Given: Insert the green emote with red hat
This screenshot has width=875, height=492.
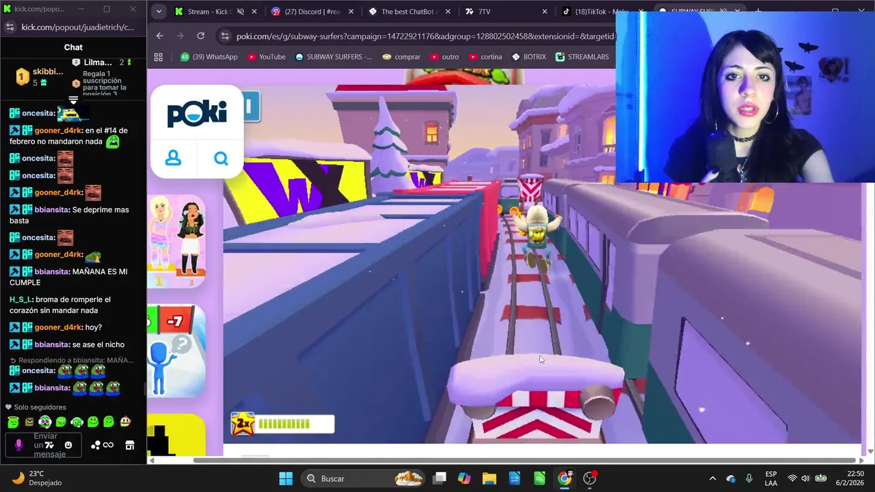Looking at the screenshot, I should (x=125, y=422).
